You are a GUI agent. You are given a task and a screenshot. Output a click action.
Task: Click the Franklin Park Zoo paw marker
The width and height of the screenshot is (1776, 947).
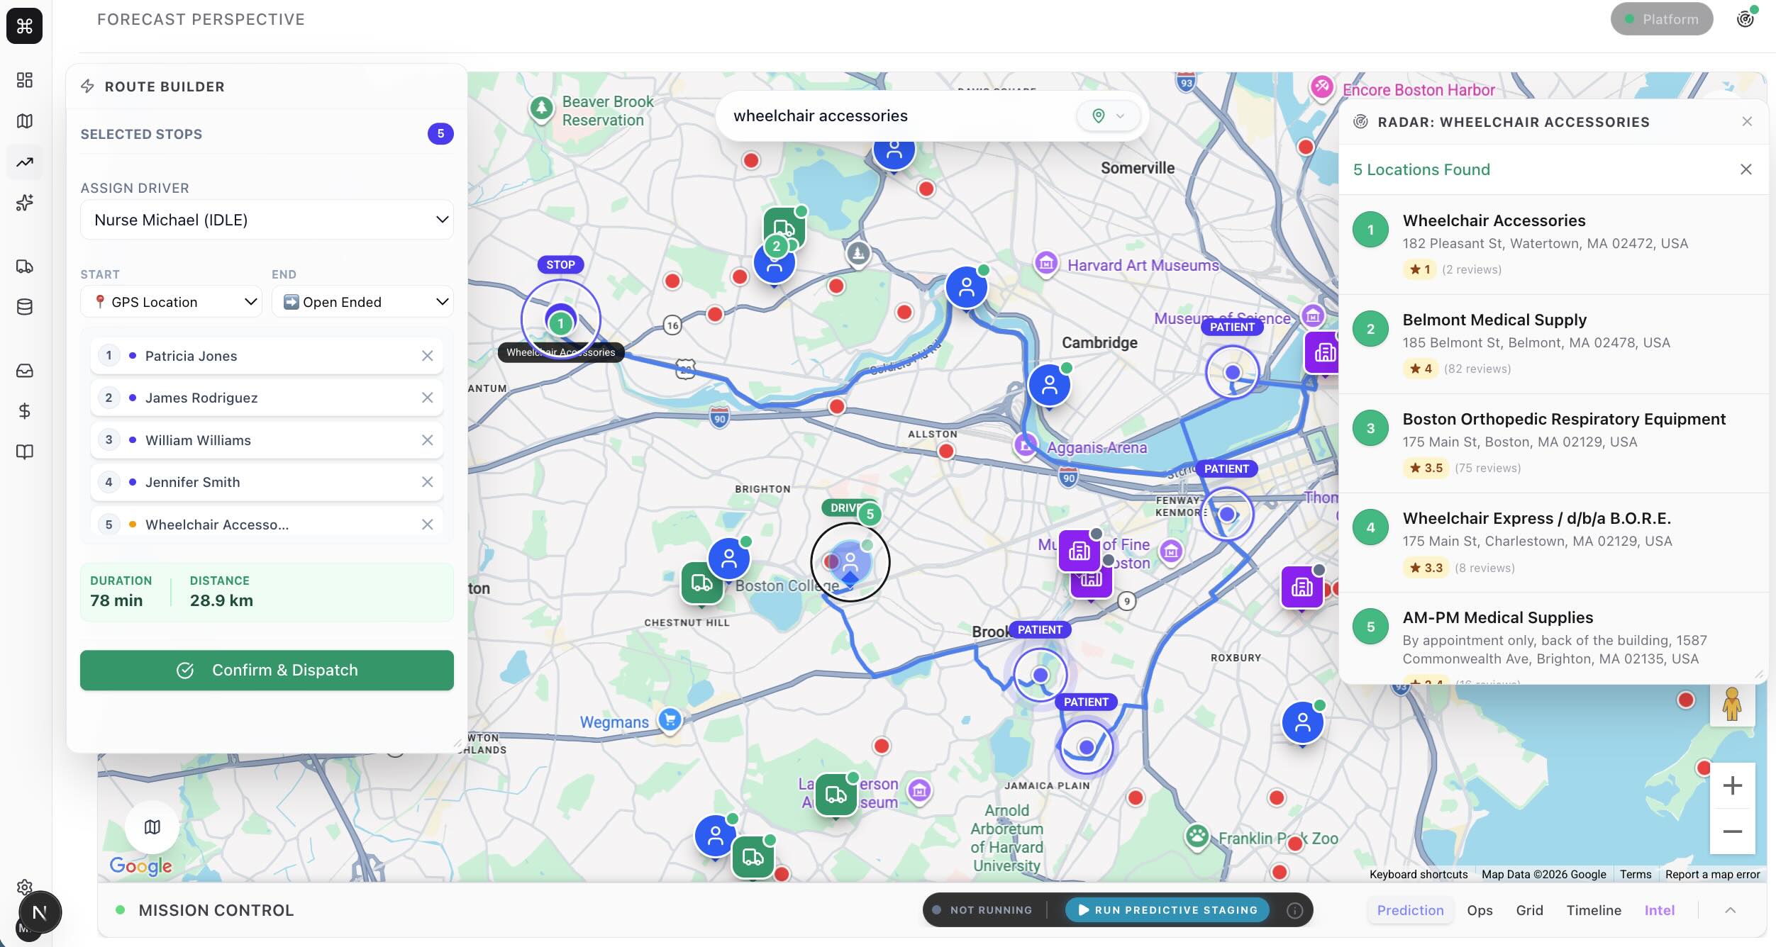(x=1197, y=836)
